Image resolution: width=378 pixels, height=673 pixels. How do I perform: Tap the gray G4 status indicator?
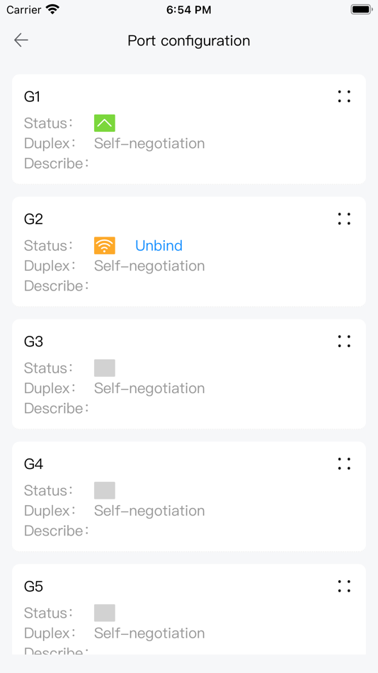pos(105,491)
